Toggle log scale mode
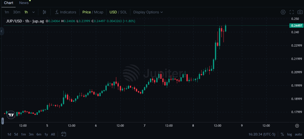 290,134
